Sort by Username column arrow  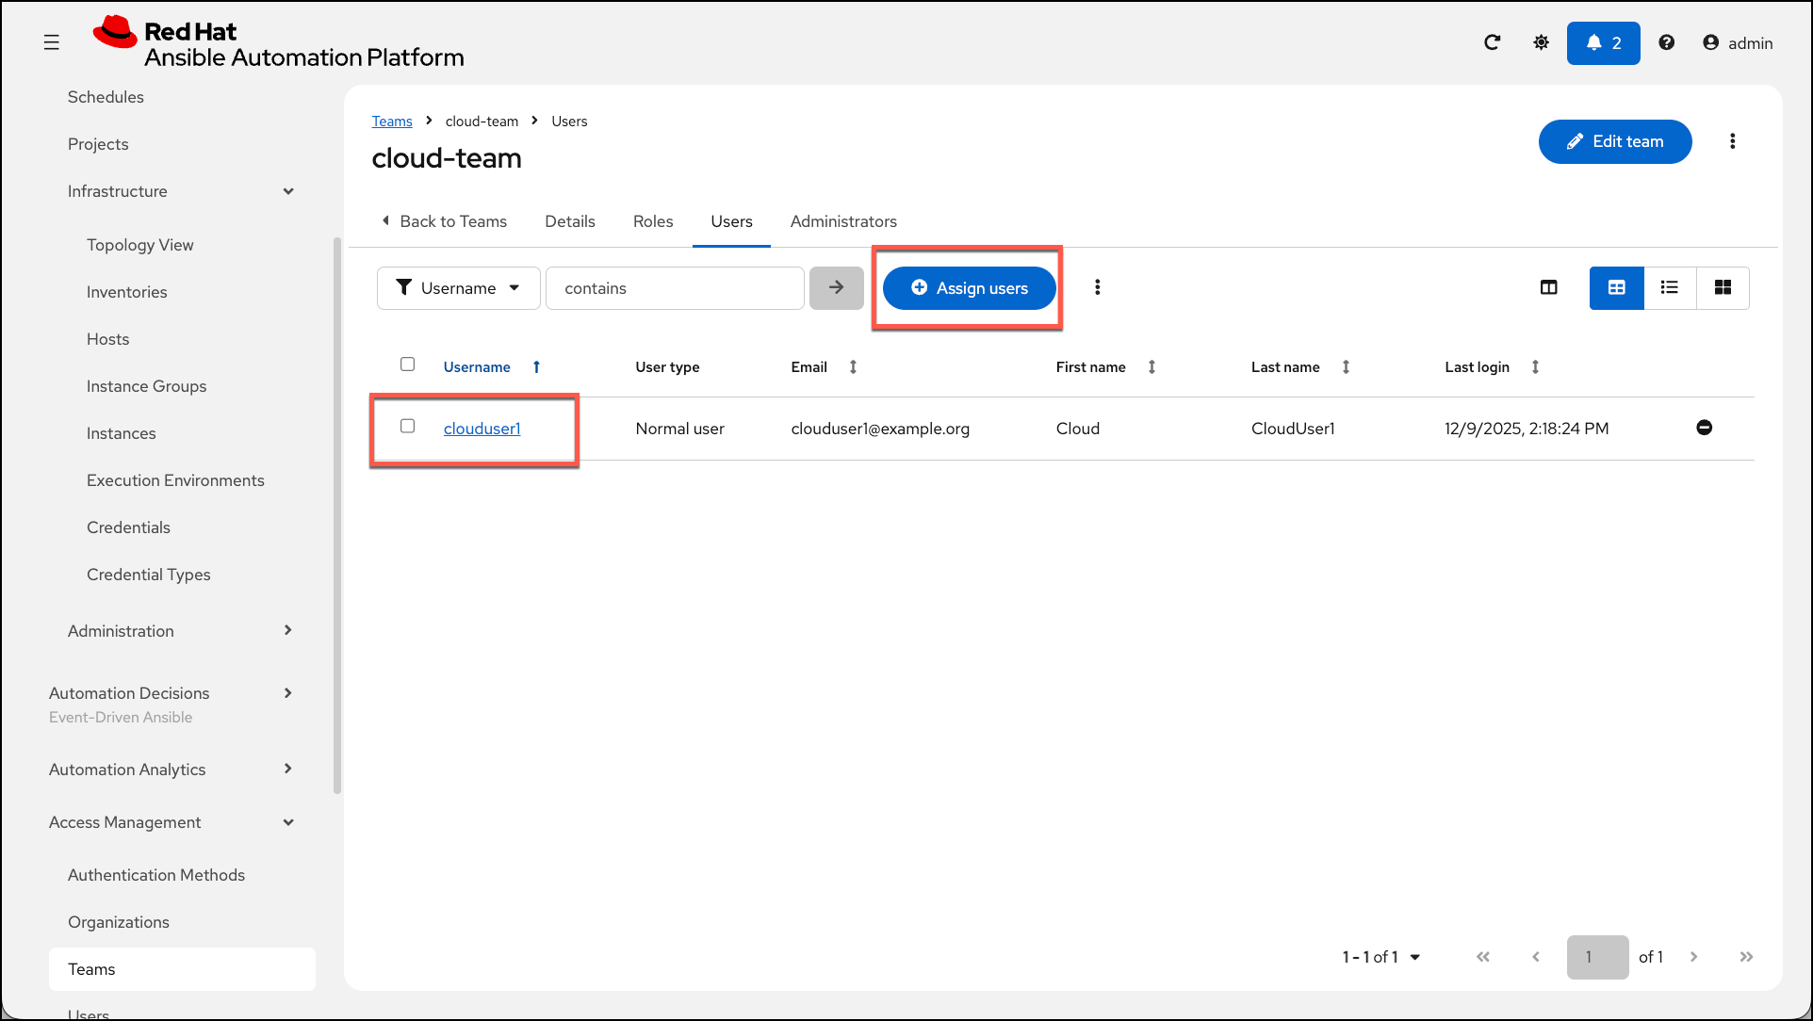(x=536, y=367)
